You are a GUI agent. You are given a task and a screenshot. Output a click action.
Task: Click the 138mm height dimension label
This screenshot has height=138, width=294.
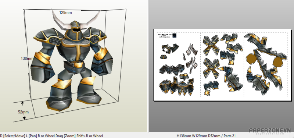click(27, 59)
